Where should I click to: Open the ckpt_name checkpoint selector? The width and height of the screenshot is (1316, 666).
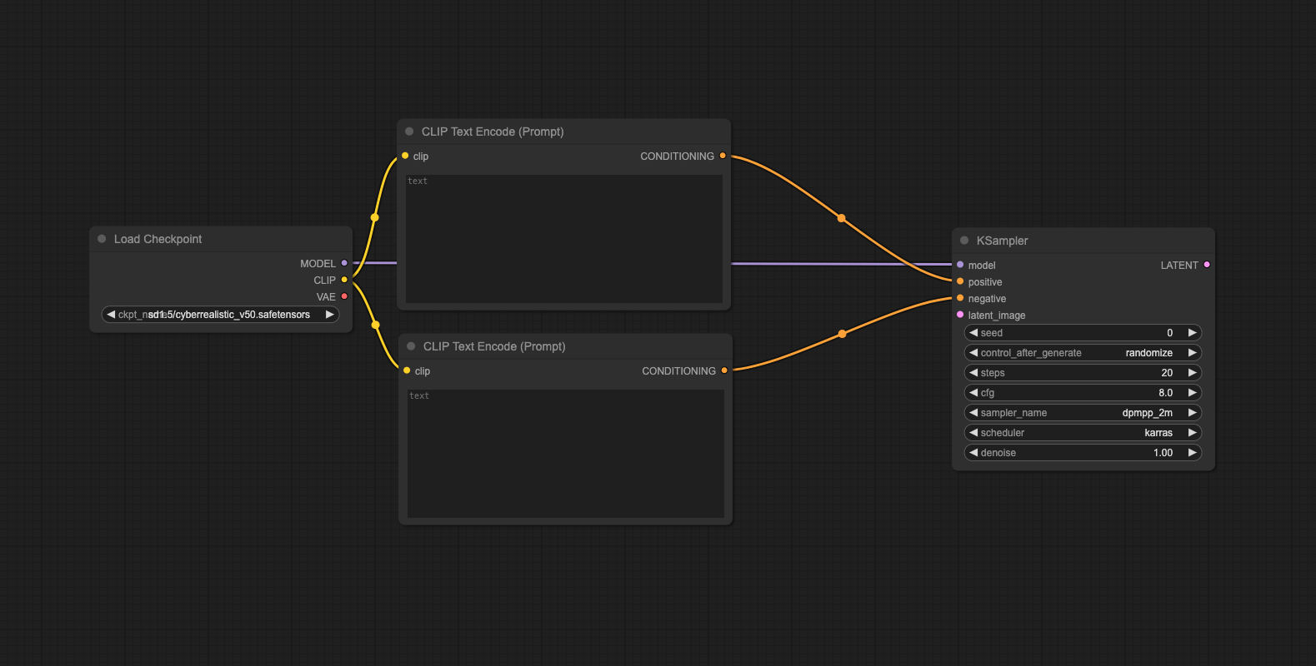click(x=220, y=315)
